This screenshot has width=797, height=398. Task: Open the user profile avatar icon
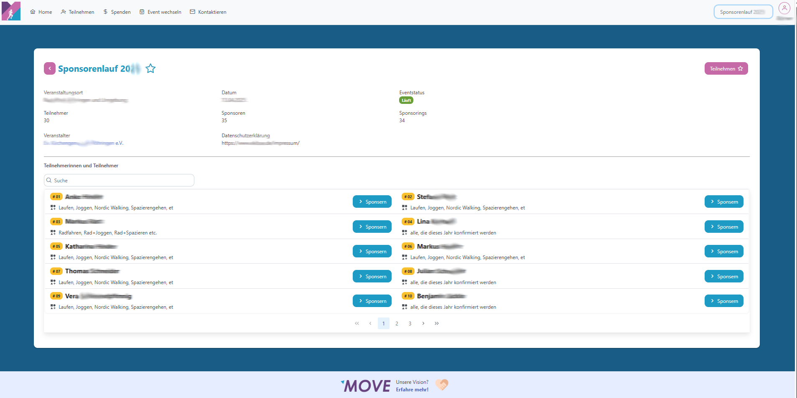[784, 8]
